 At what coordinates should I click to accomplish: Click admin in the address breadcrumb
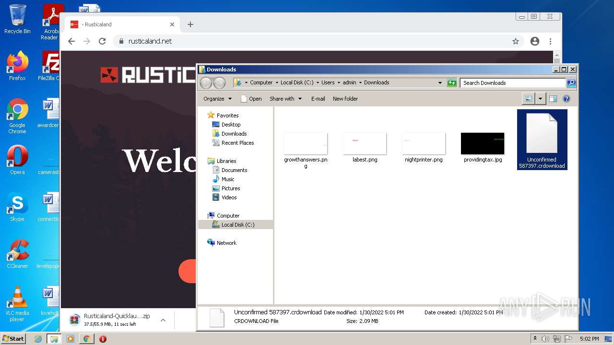349,82
